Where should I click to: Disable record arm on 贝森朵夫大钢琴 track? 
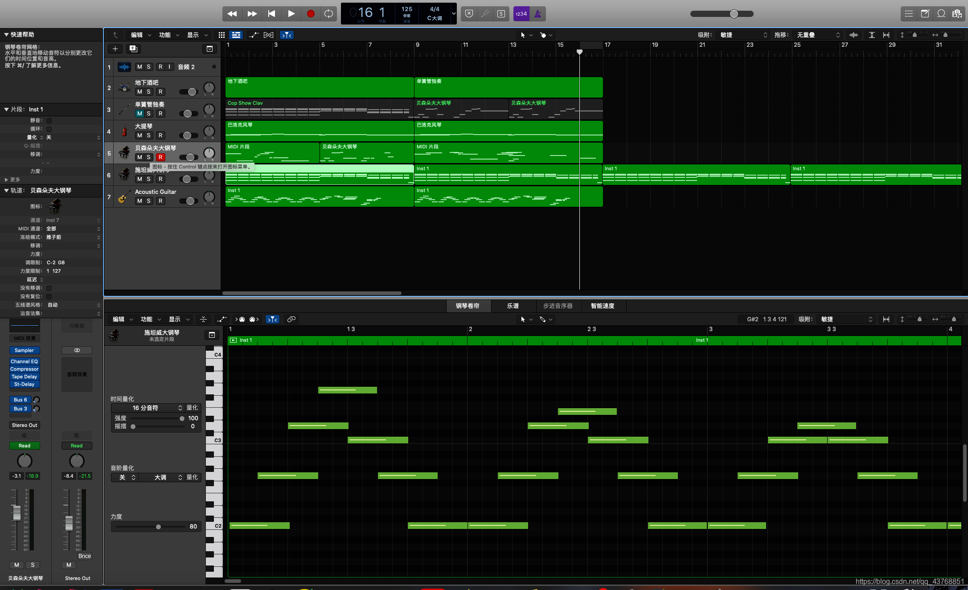[160, 157]
